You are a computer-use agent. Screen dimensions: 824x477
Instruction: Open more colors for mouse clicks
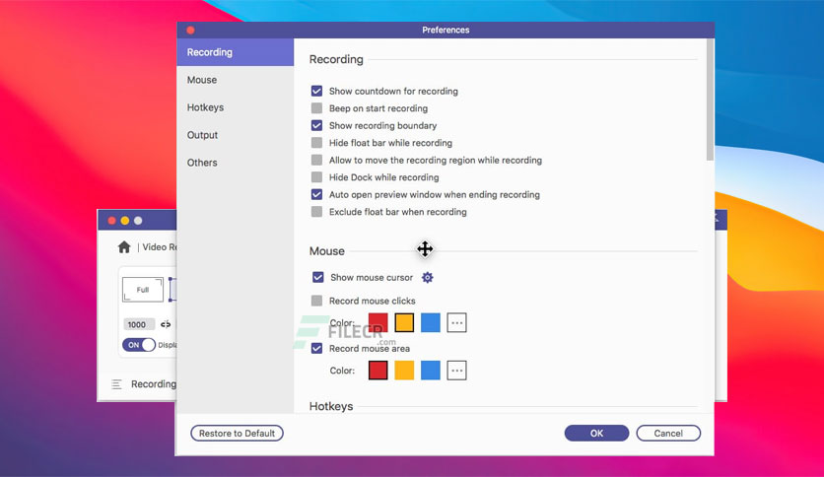456,322
